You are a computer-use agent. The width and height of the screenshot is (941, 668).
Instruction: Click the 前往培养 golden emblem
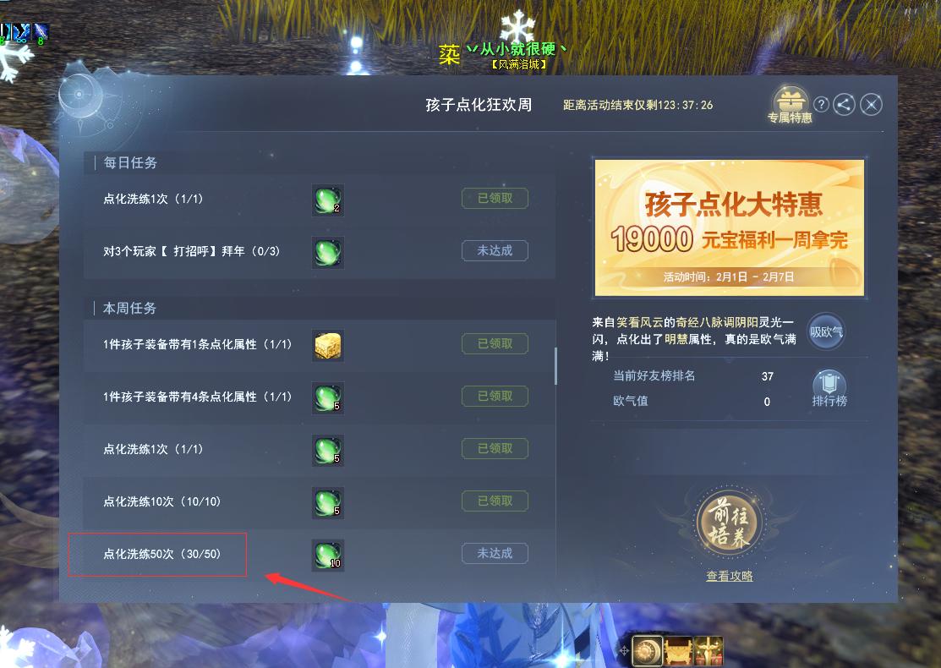click(x=729, y=520)
